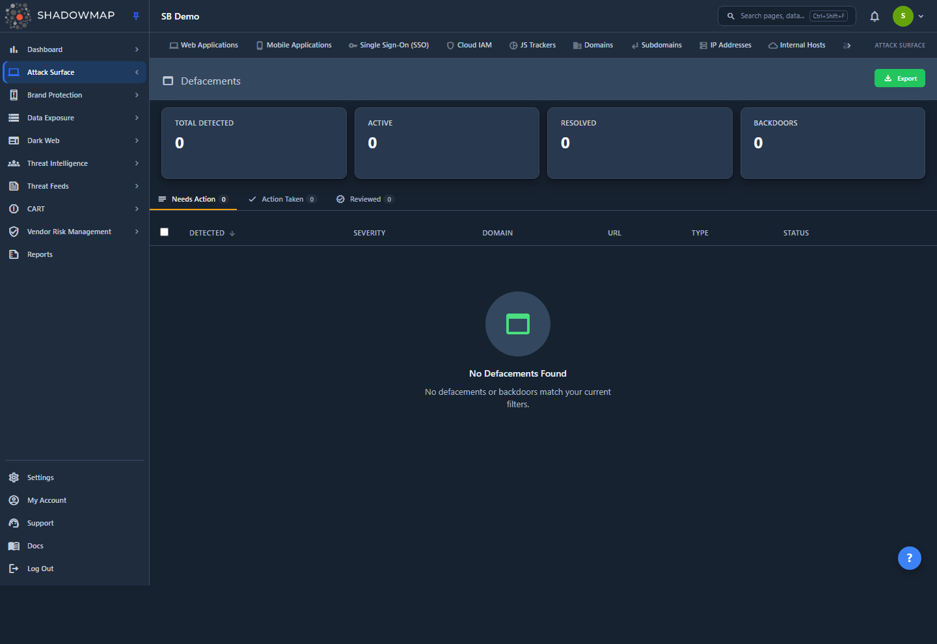Image resolution: width=937 pixels, height=644 pixels.
Task: Switch to the Action Taken tab
Action: coord(282,199)
